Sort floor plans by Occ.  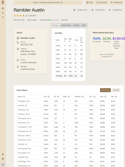click(x=92, y=97)
